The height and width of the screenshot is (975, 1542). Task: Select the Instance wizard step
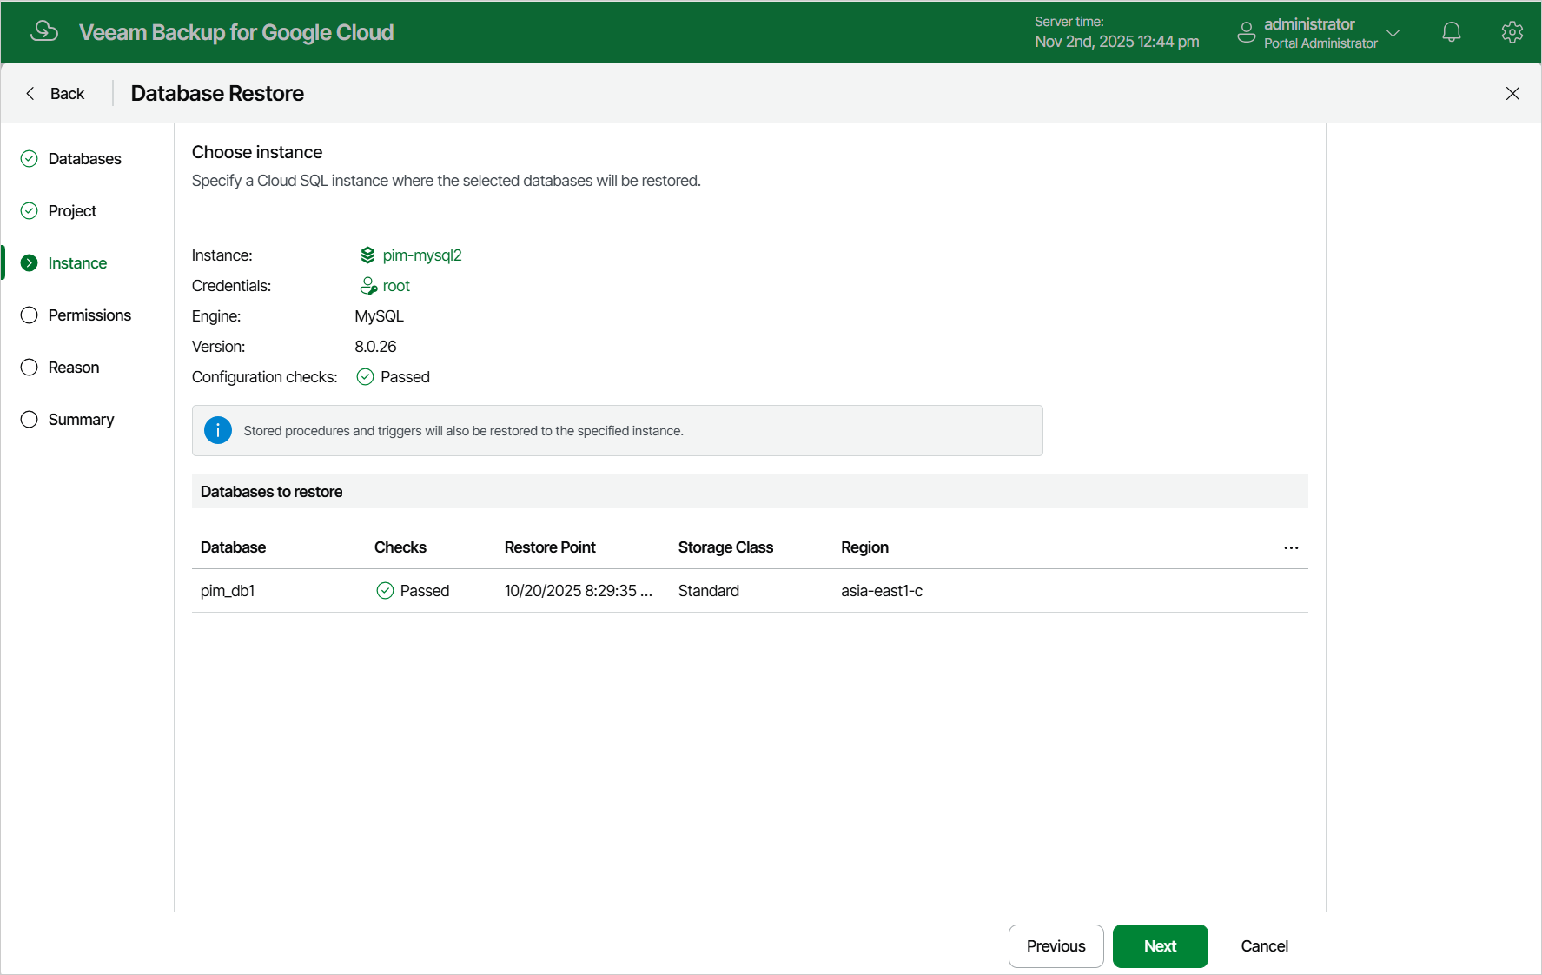77,262
